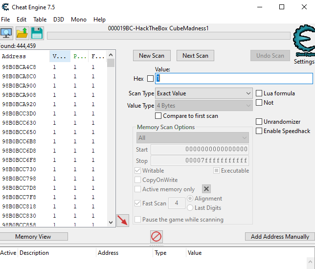315x269 pixels.
Task: Open the Table menu
Action: [40, 20]
